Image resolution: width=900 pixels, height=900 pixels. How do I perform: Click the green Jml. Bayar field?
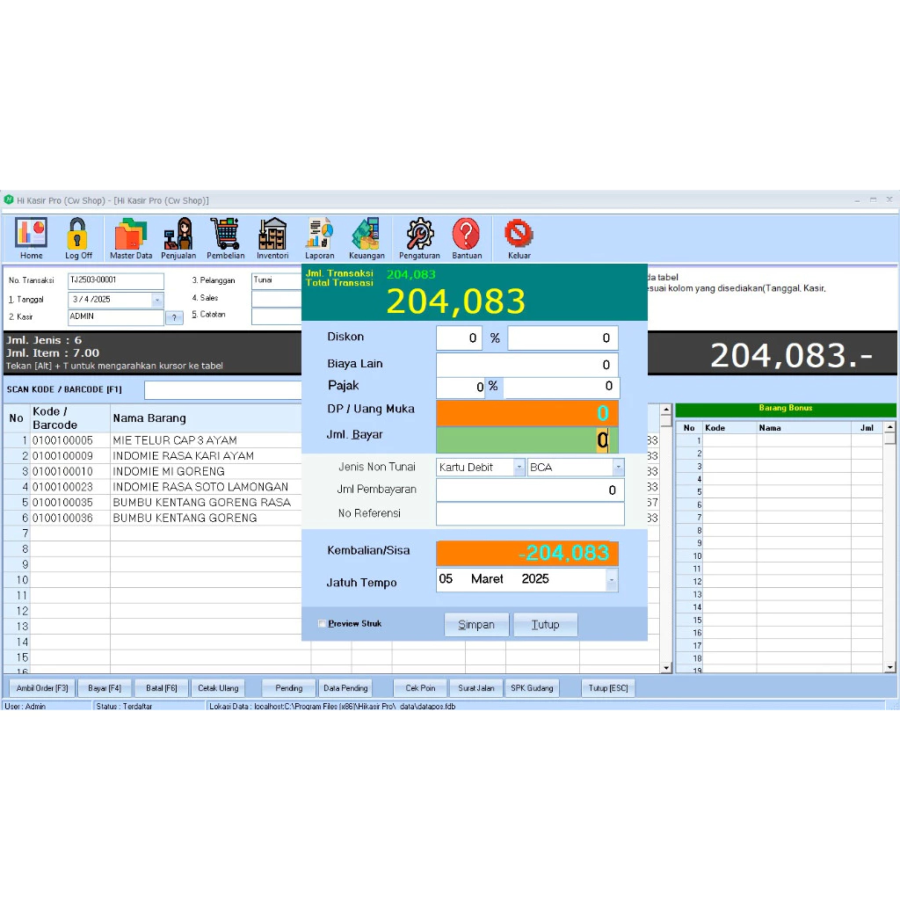[x=527, y=440]
